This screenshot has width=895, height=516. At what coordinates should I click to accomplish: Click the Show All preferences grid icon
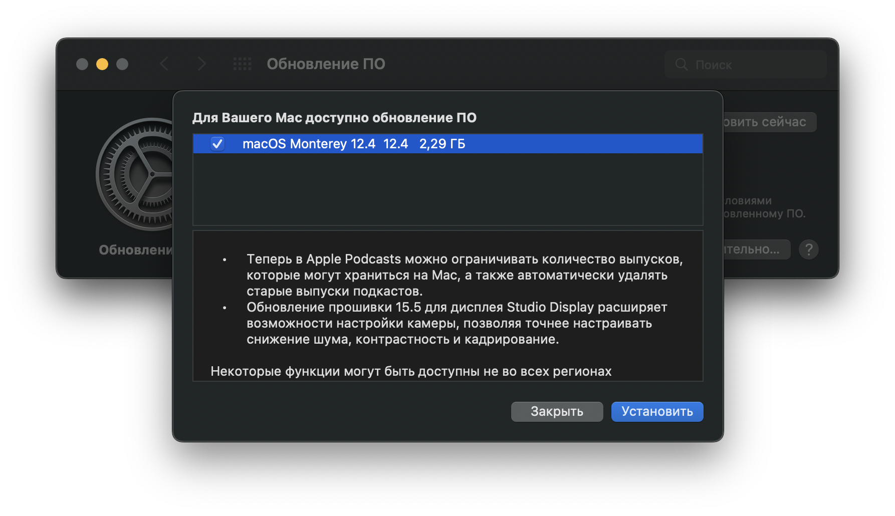(243, 64)
